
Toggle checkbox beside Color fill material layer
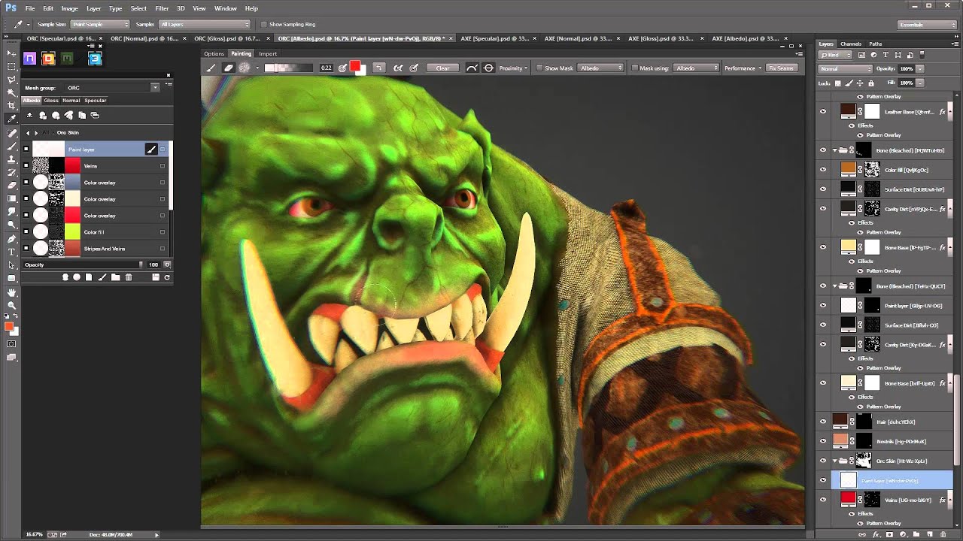(x=26, y=232)
